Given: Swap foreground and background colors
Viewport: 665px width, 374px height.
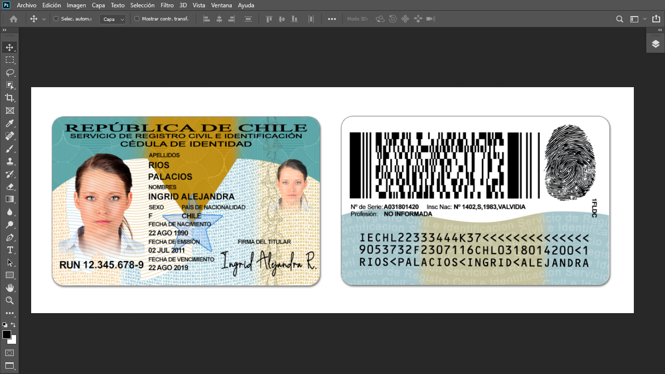Looking at the screenshot, I should 13,324.
